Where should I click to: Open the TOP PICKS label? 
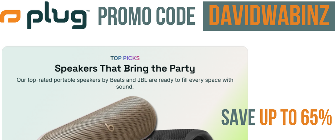coord(125,58)
